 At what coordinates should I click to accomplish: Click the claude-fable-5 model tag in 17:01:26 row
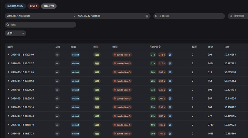[x=122, y=72]
